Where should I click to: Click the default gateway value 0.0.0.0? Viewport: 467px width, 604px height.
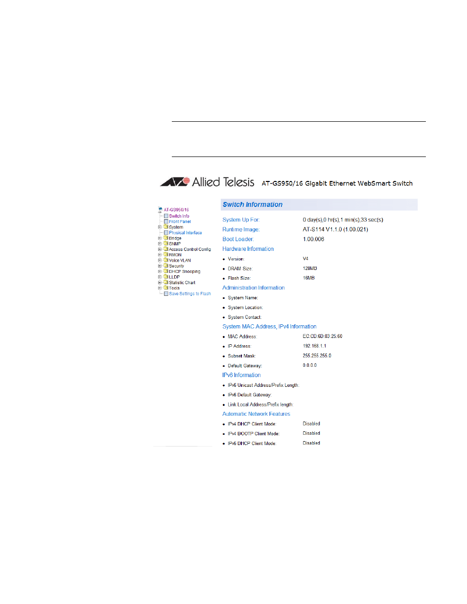309,365
